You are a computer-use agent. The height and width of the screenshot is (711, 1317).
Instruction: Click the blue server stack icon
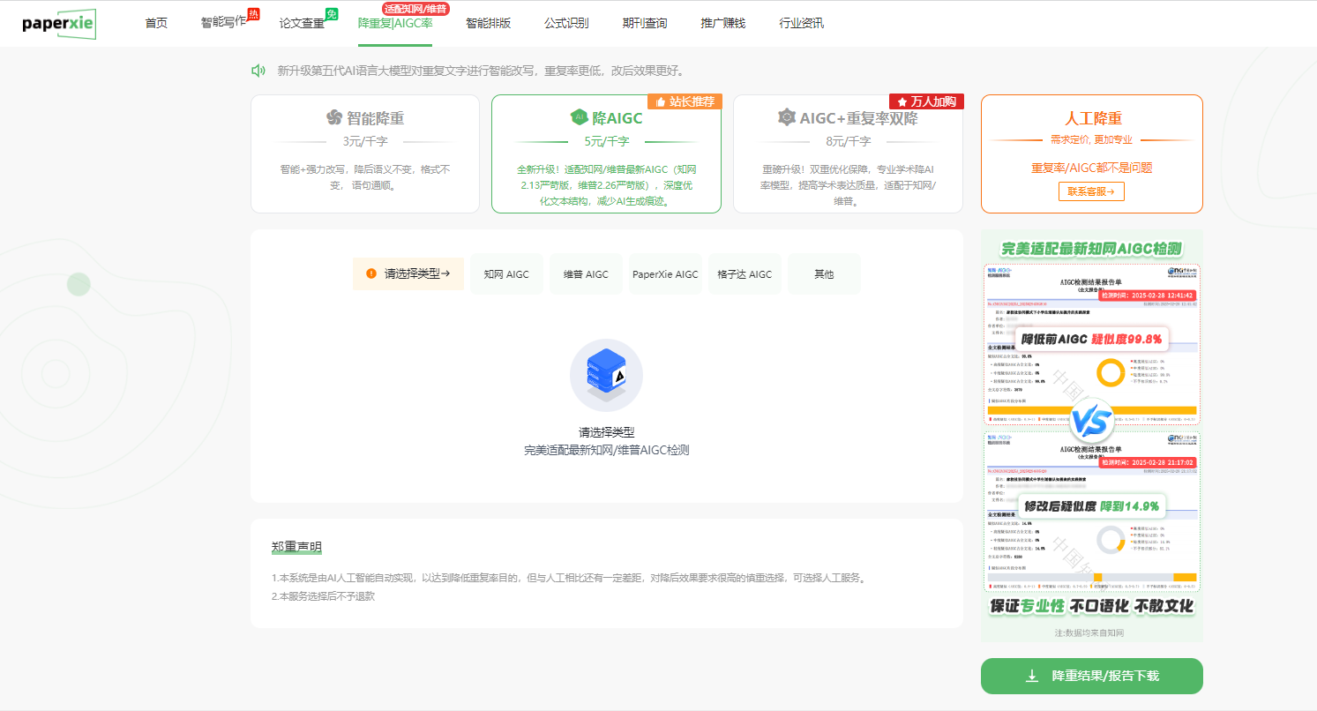[606, 376]
